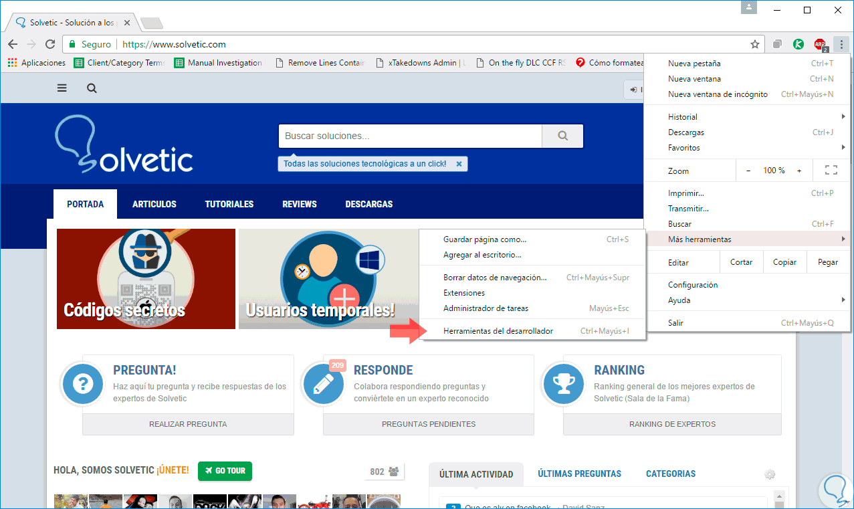Select Más herramientas menu entry
The image size is (854, 509).
pos(747,239)
